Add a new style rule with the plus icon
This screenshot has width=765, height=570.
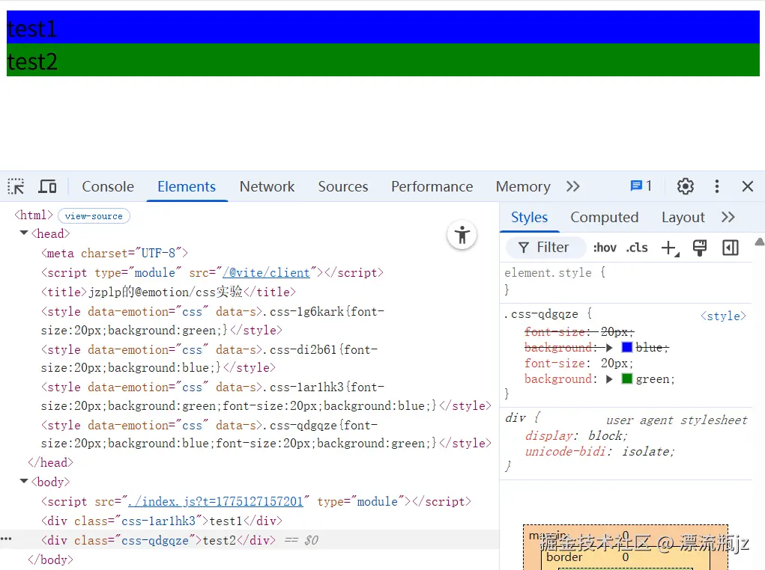[668, 248]
